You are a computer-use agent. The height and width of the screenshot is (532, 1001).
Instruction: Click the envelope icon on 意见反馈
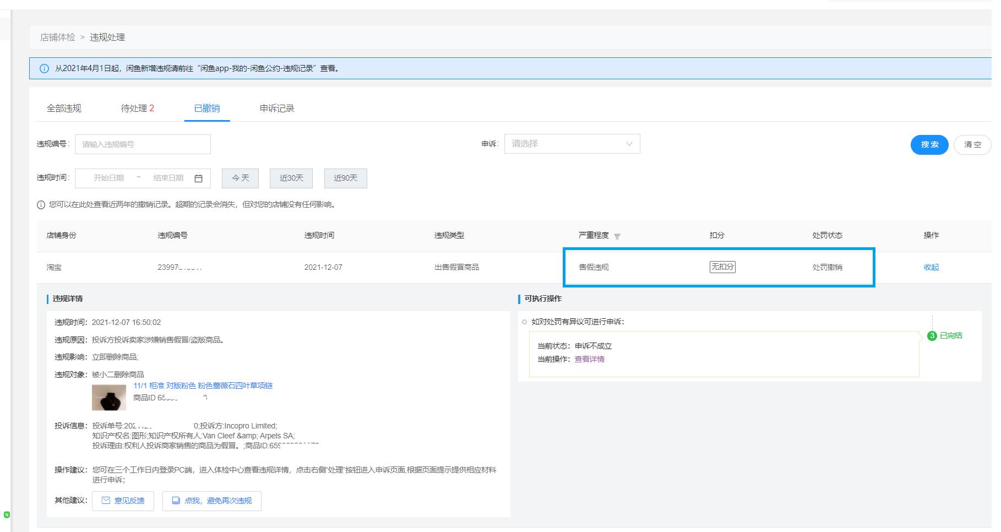(x=106, y=501)
